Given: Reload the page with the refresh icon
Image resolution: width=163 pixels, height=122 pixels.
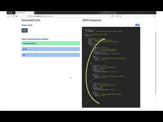Looking at the screenshot, I should [x=14, y=16].
